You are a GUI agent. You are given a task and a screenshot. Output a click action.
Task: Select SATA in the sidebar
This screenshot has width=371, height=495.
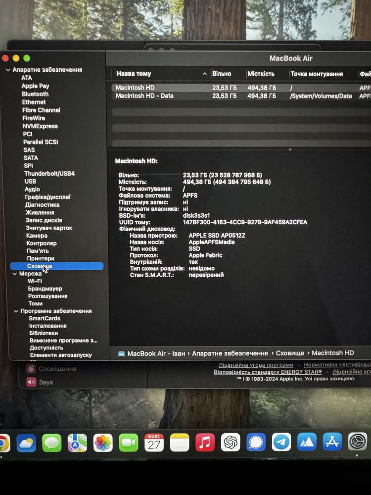click(x=31, y=158)
